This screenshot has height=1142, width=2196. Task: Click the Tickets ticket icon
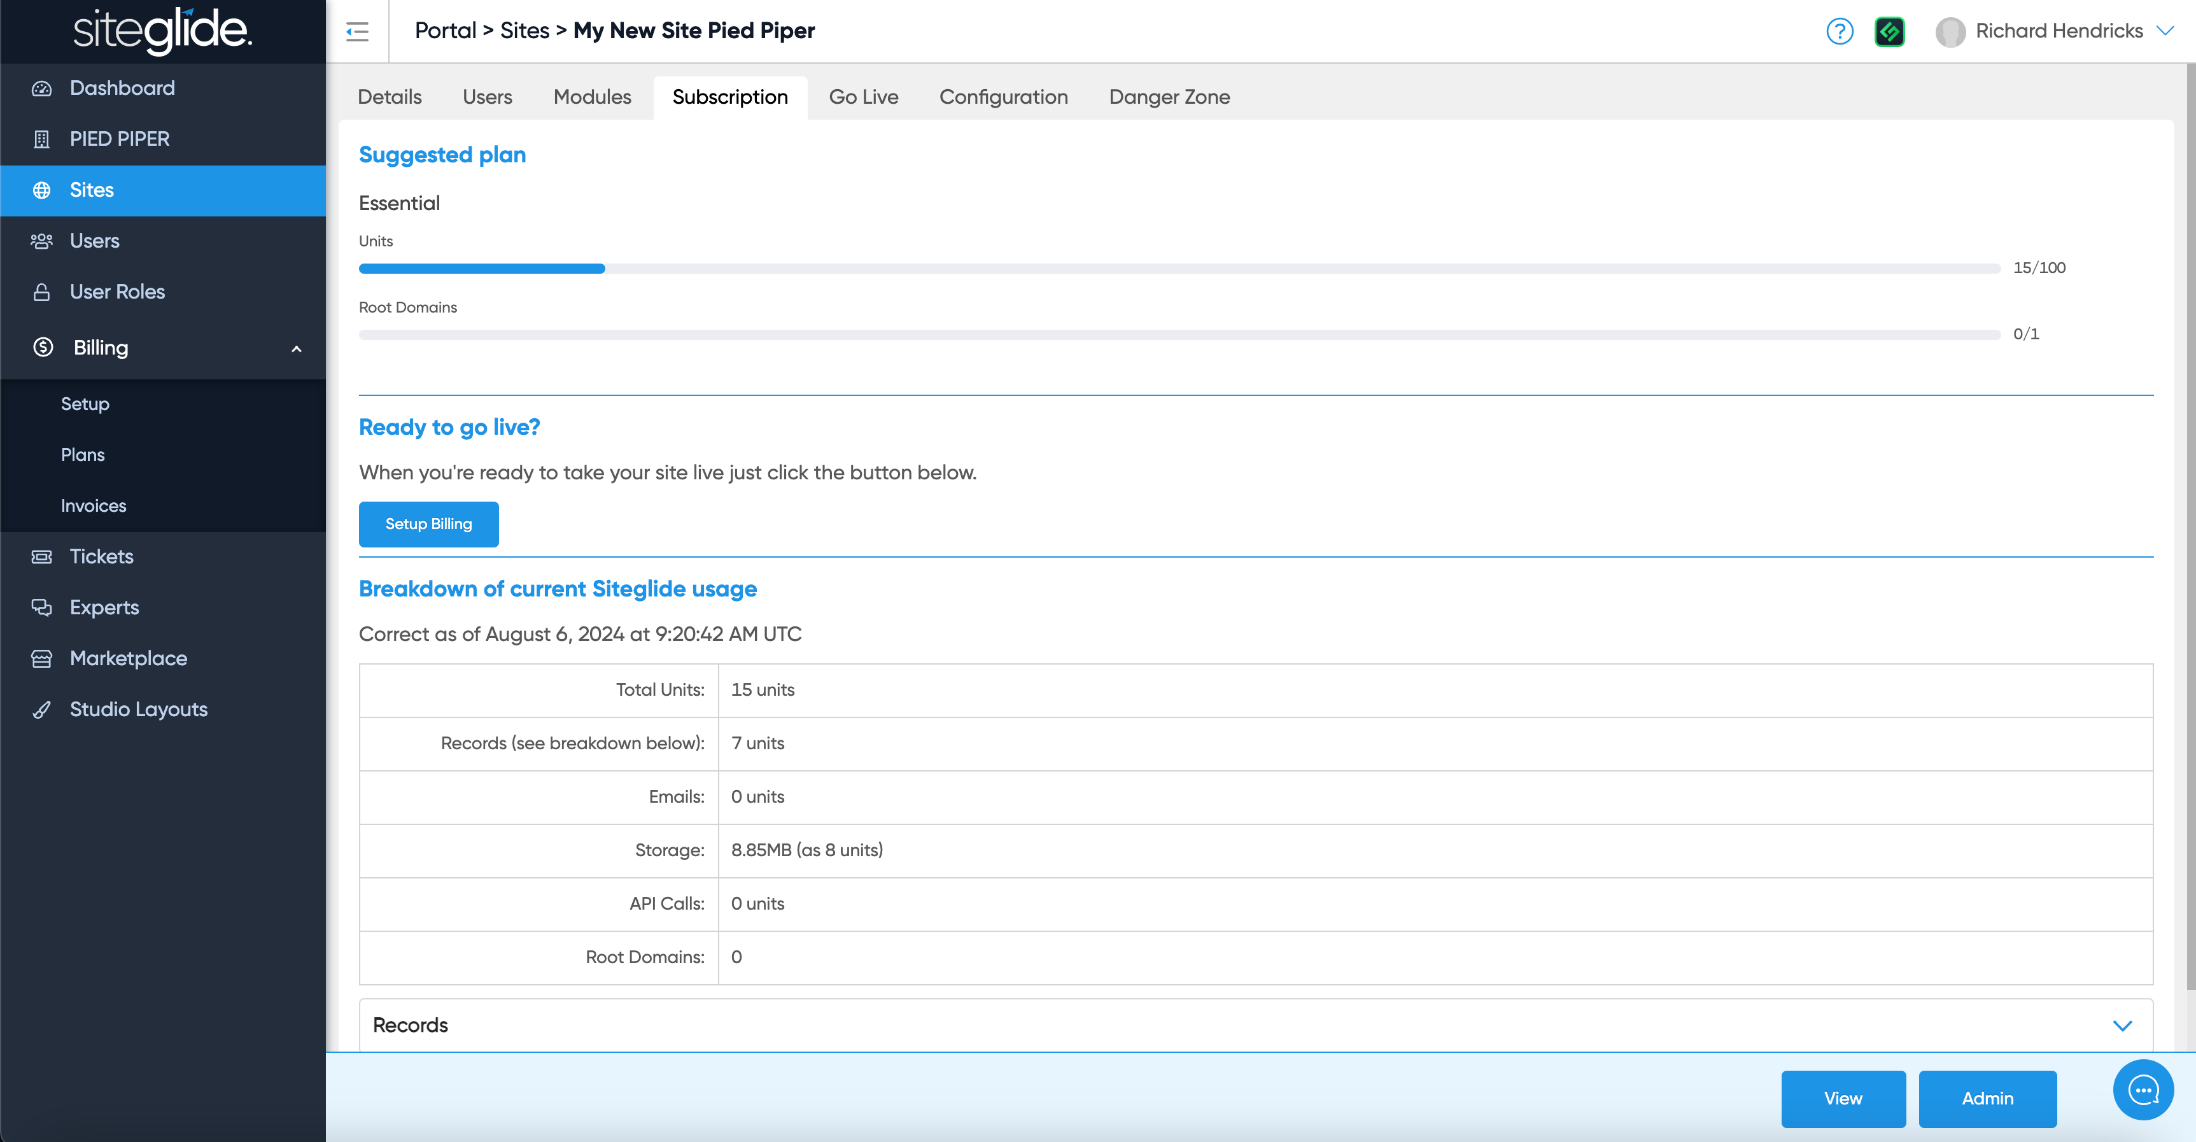click(42, 556)
